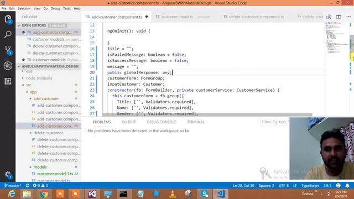The height and width of the screenshot is (199, 354).
Task: Click the synchronize changes icon in status bar
Action: 28,186
